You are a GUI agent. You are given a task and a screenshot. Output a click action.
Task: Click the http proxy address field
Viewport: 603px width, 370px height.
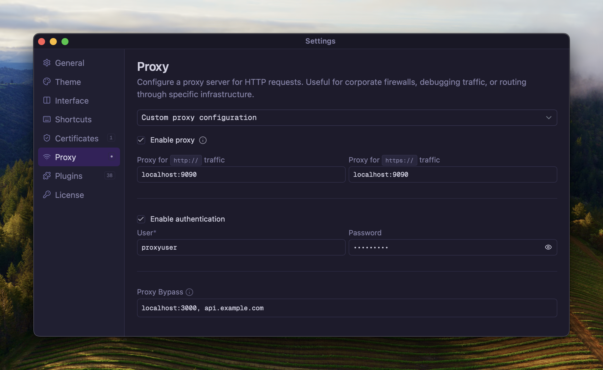coord(241,174)
